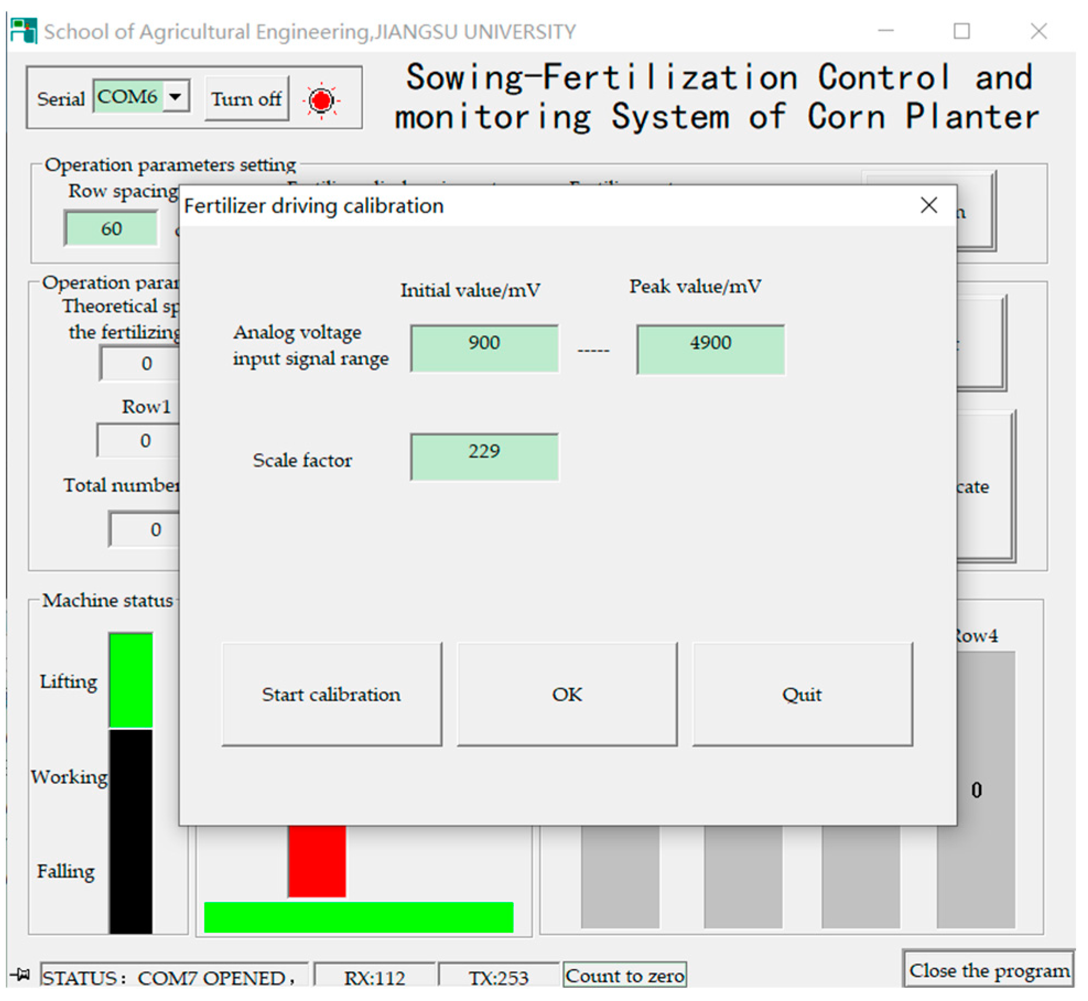Click the Peak value field showing 4900
The image size is (1088, 1001).
tap(710, 349)
